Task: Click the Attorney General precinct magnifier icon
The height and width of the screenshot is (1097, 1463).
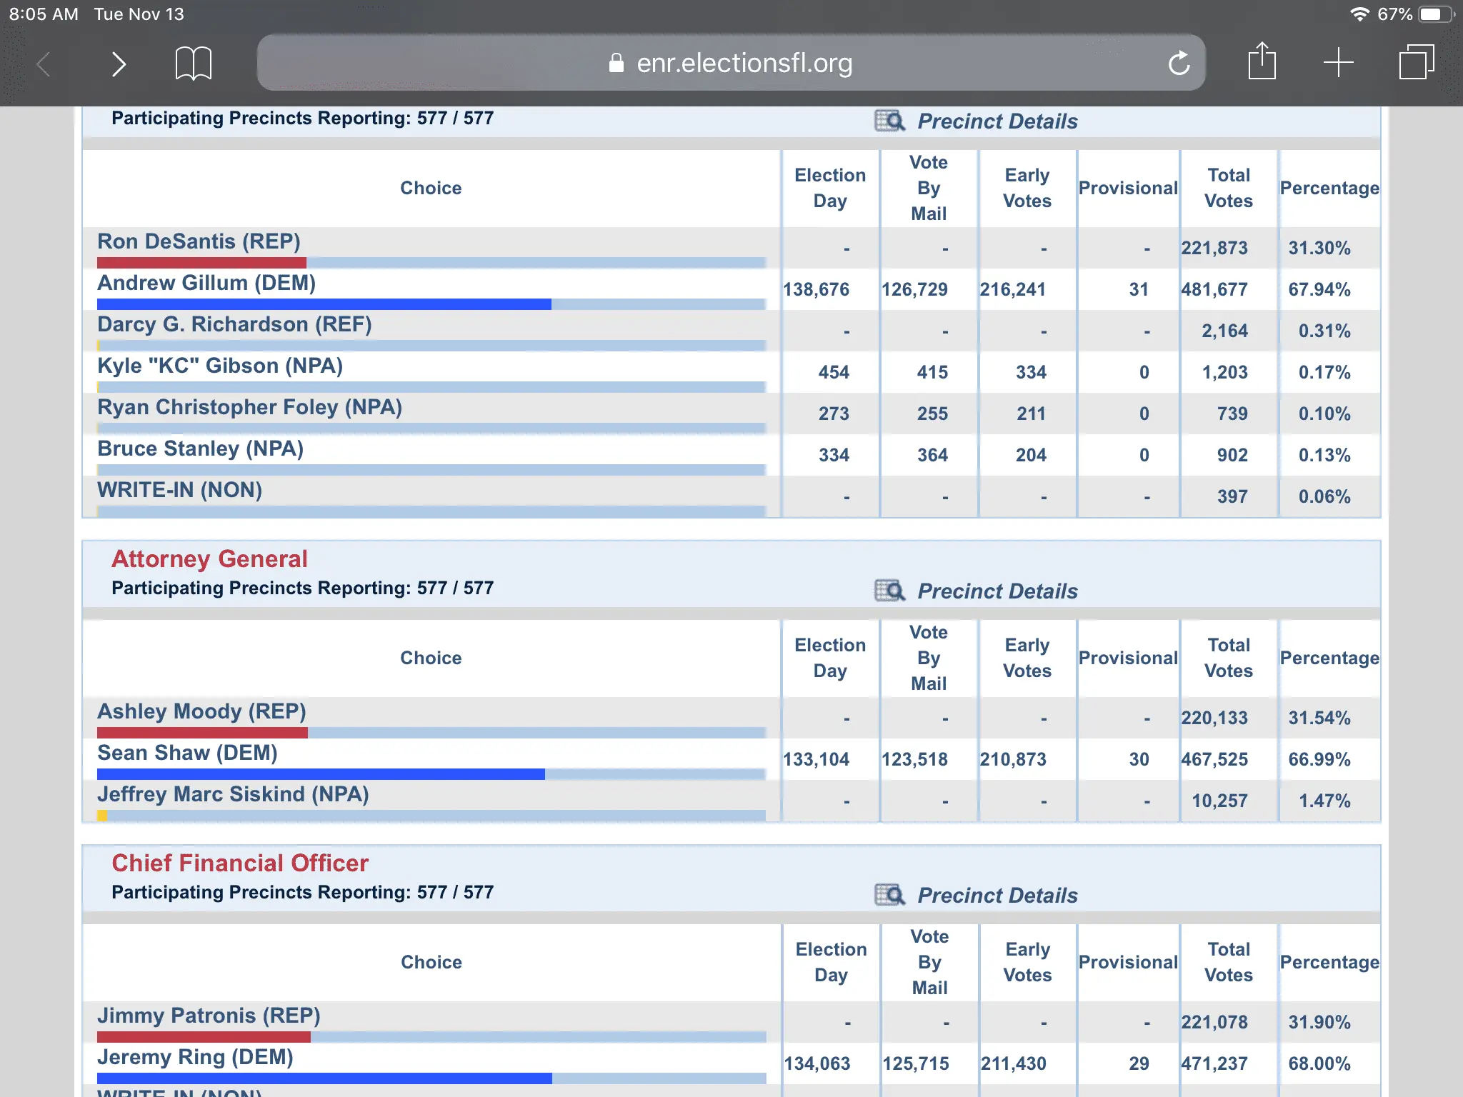Action: tap(889, 591)
